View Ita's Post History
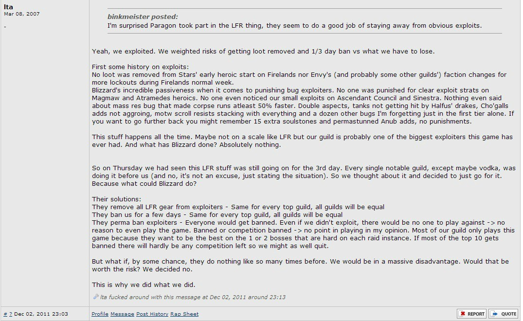Viewport: 523px width, 321px height. (152, 314)
